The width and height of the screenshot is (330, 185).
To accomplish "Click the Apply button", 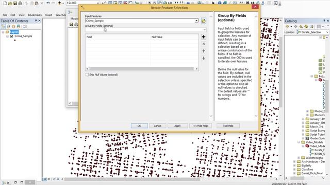I will [x=177, y=126].
